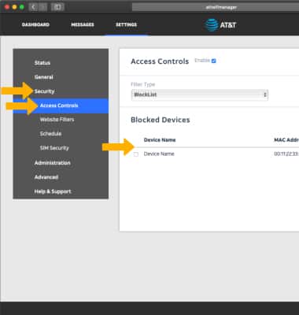Click the dropdown arrows on Filter Type
The width and height of the screenshot is (299, 315).
tap(265, 94)
